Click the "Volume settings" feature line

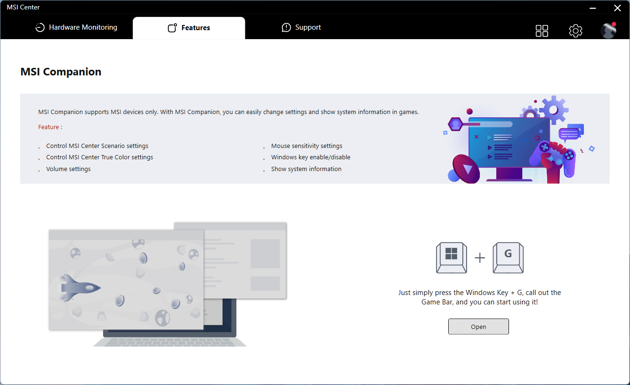[x=68, y=169]
